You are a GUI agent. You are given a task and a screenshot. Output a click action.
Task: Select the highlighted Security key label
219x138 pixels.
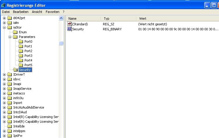pyautogui.click(x=25, y=70)
